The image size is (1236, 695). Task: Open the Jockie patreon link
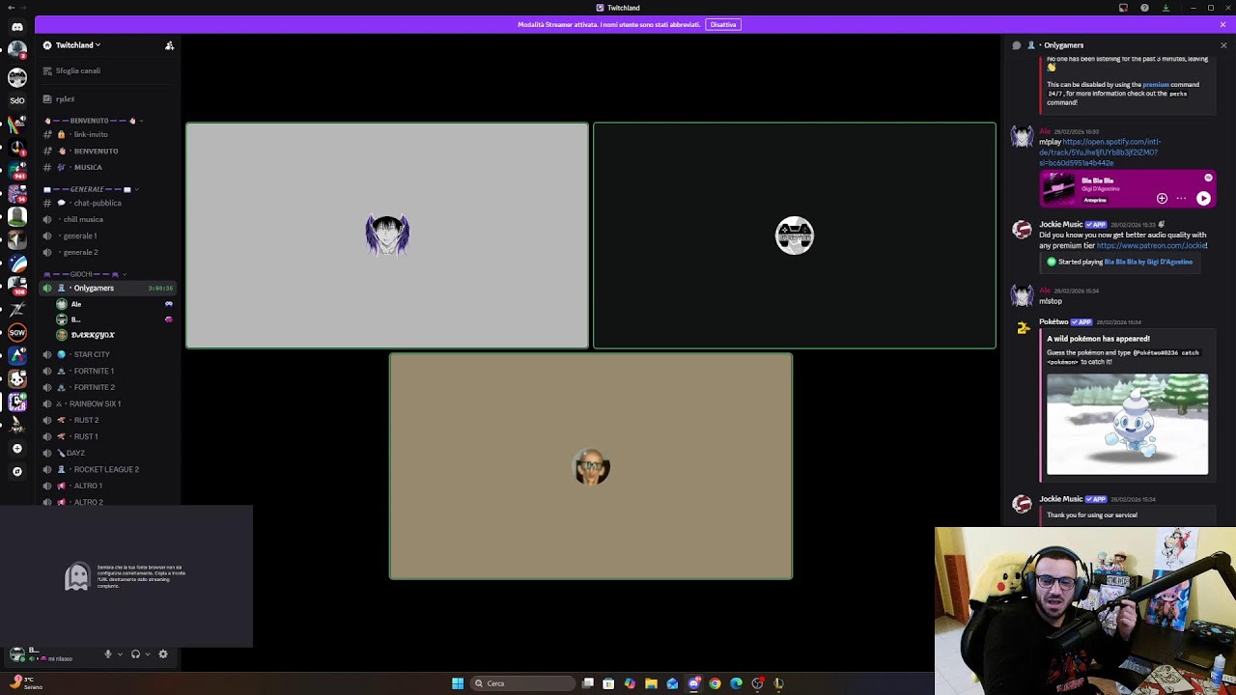(x=1151, y=245)
